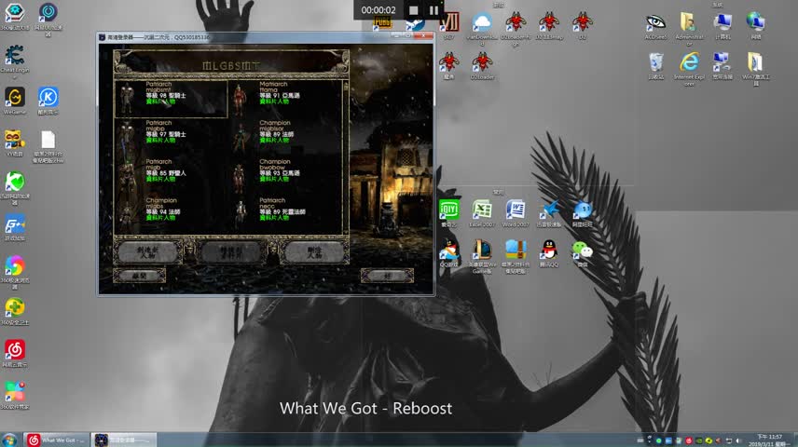Open the Administrator folder icon
Screen dimensions: 798x447
[x=689, y=29]
